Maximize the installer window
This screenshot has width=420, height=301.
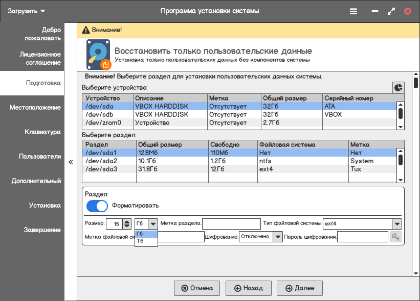click(391, 11)
